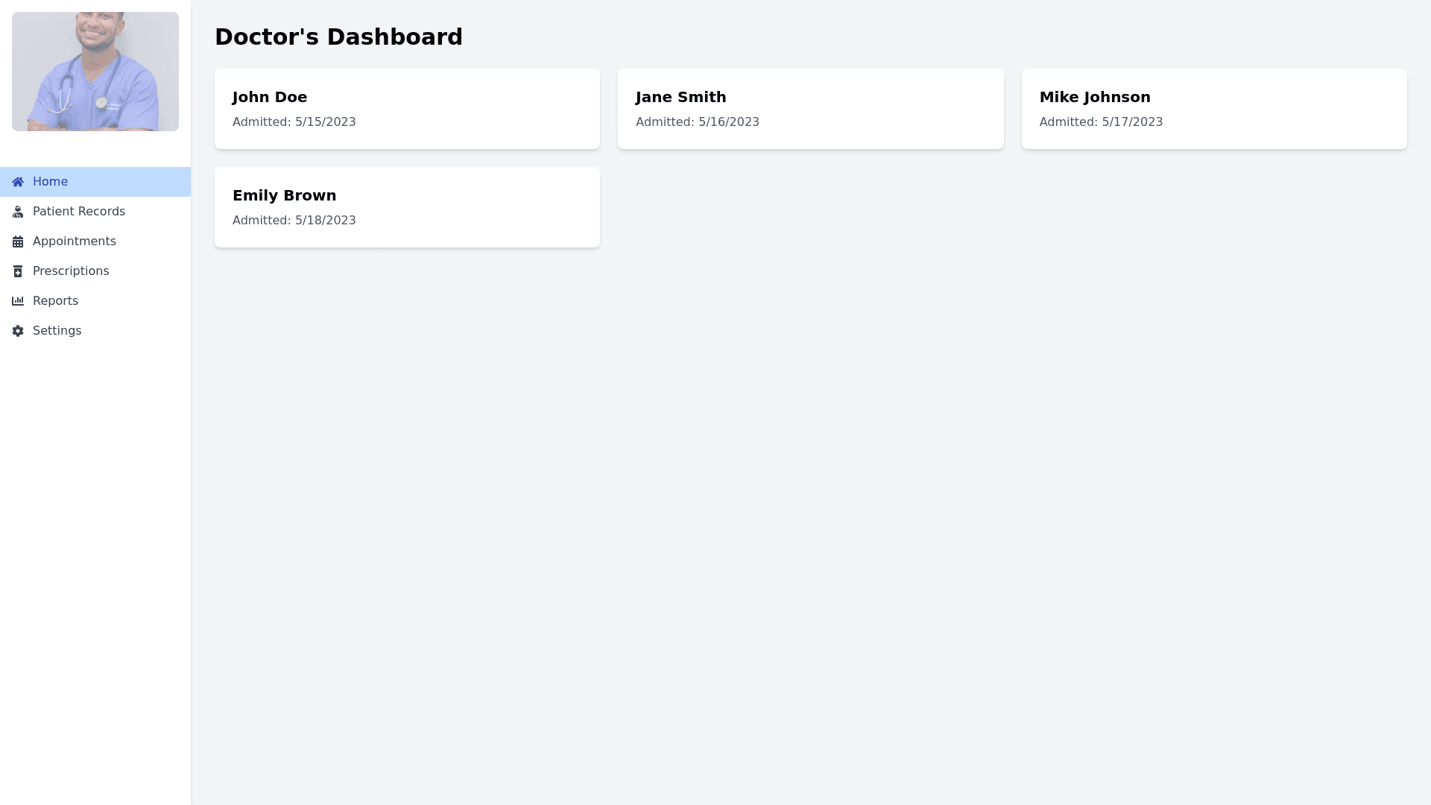Click the Home house icon

coord(18,182)
